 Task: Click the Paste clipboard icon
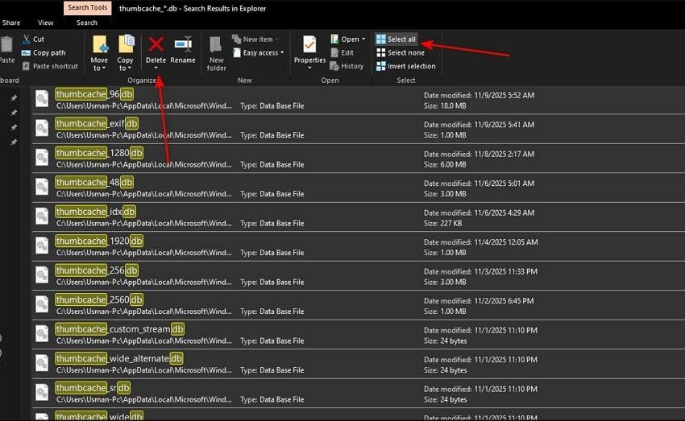[x=6, y=45]
